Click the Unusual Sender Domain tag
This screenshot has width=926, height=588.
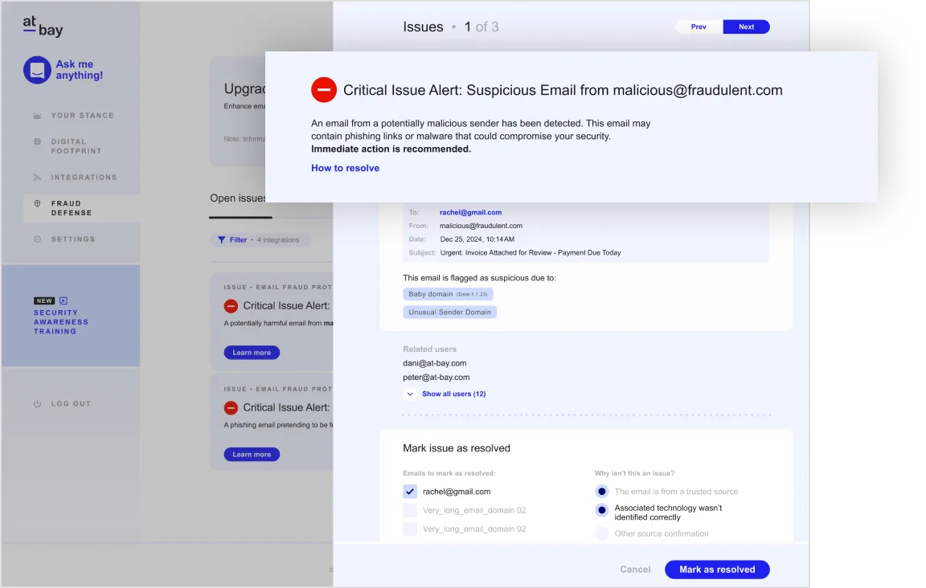click(x=450, y=312)
